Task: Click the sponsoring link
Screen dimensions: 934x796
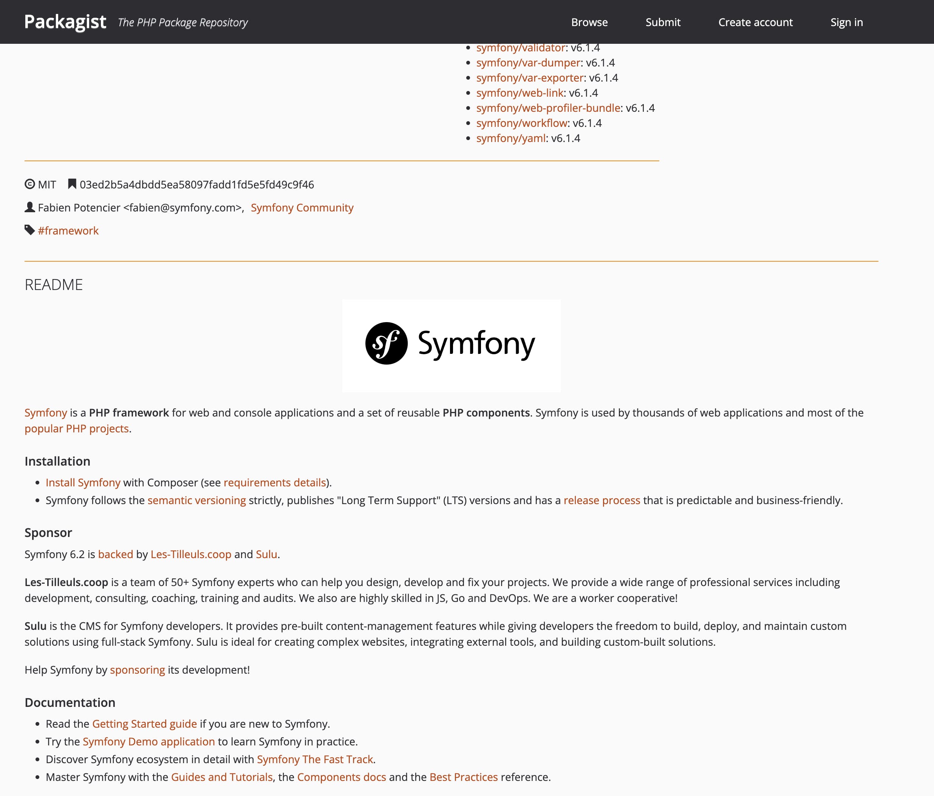Action: coord(138,670)
